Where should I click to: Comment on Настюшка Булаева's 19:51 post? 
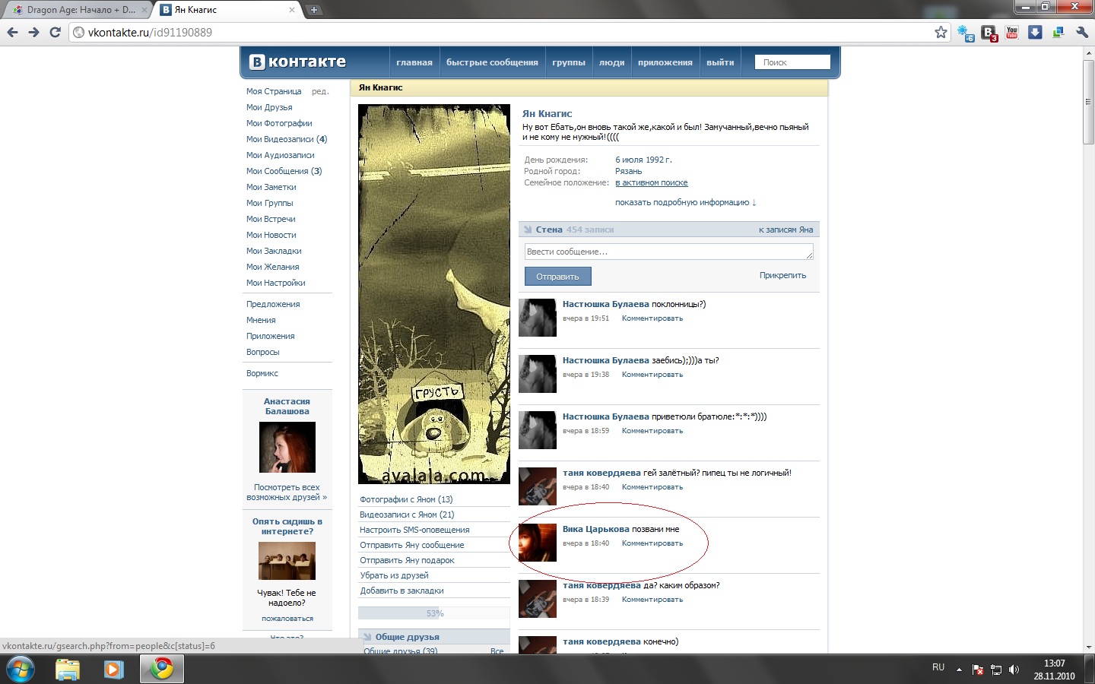coord(652,318)
